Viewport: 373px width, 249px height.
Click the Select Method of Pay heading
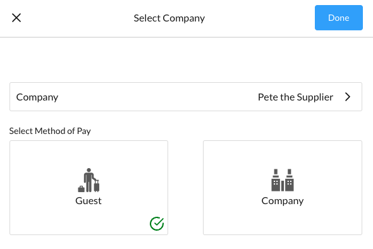point(50,131)
